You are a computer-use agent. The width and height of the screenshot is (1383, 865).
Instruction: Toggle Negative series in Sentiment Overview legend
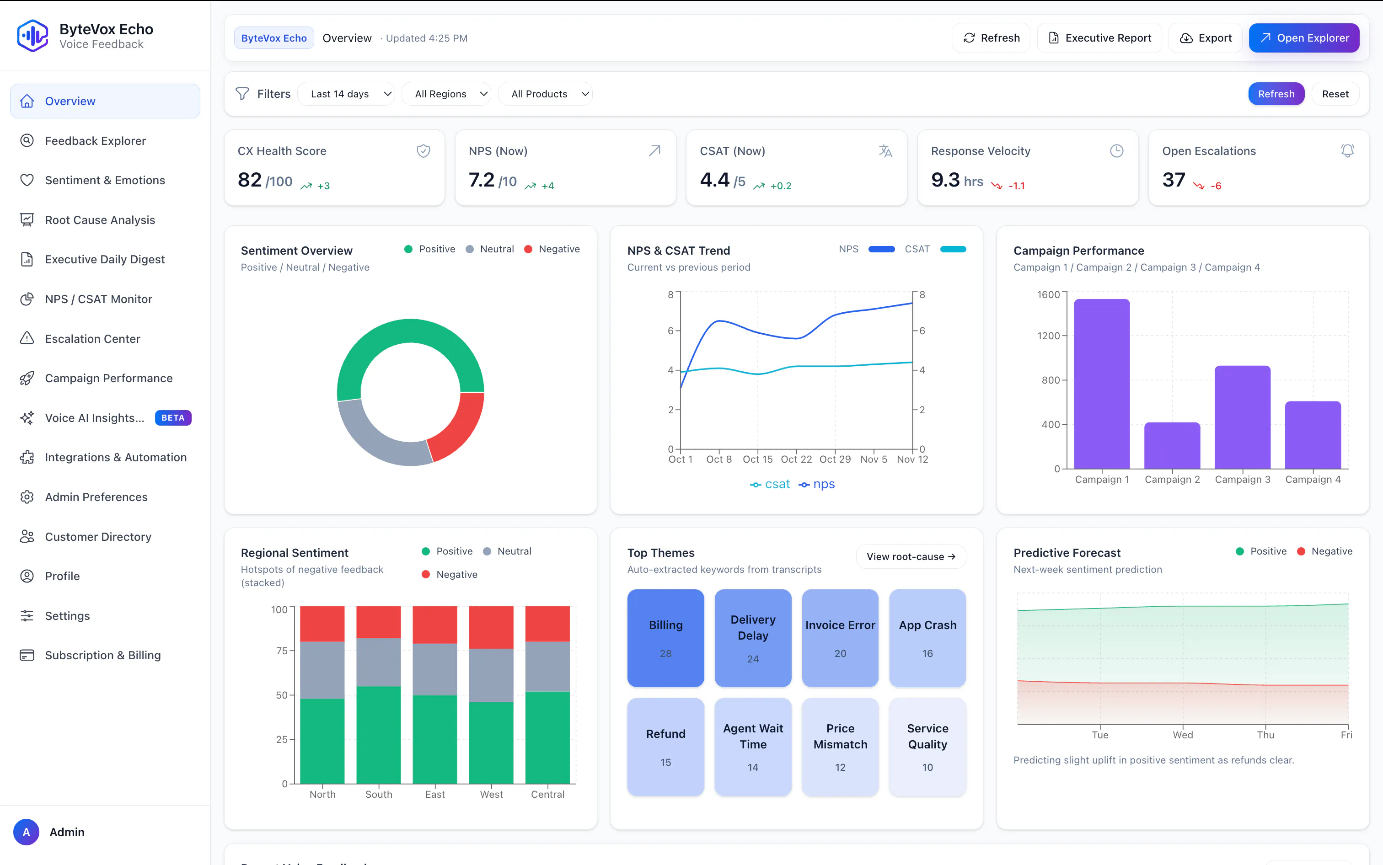552,249
